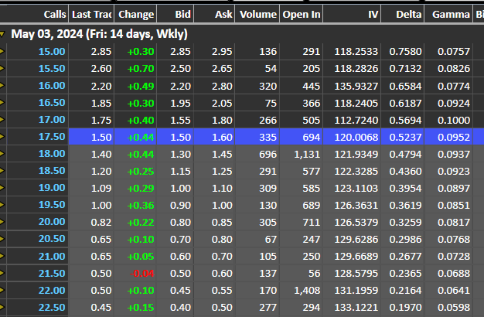Sort by the Bid column header
The image size is (484, 317).
pos(176,14)
